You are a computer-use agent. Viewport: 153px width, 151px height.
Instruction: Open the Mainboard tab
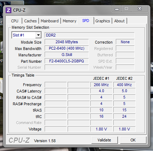50,21
